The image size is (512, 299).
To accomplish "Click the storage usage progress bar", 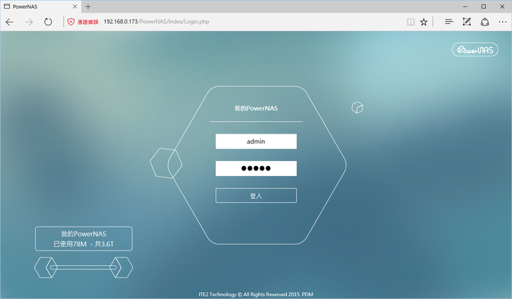I will coord(84,267).
